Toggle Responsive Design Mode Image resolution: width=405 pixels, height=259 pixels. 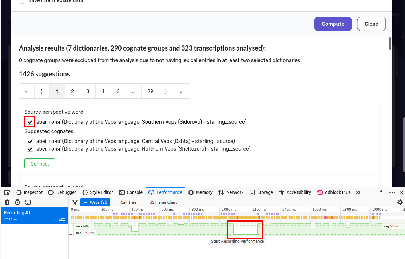pyautogui.click(x=382, y=192)
